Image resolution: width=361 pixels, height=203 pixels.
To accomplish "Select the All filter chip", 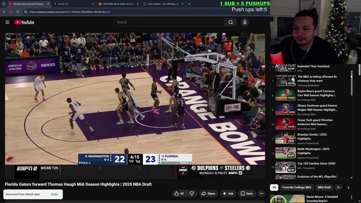I will click(x=274, y=187).
